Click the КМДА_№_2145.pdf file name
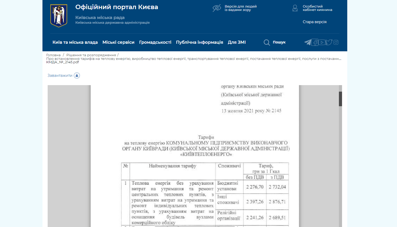This screenshot has width=397, height=227. 63,62
